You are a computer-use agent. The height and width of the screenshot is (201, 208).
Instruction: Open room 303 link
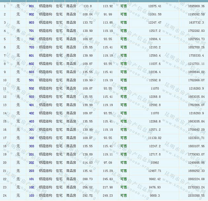[x=31, y=146]
